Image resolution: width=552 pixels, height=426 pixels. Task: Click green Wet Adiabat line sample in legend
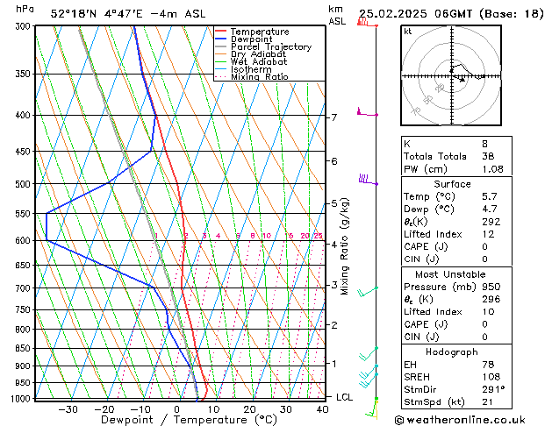click(x=221, y=62)
